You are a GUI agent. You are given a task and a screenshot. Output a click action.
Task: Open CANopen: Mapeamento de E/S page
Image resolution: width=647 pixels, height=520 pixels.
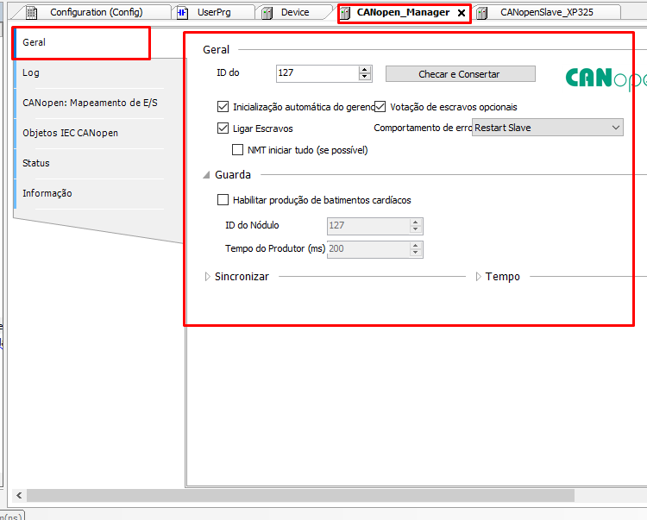coord(90,103)
